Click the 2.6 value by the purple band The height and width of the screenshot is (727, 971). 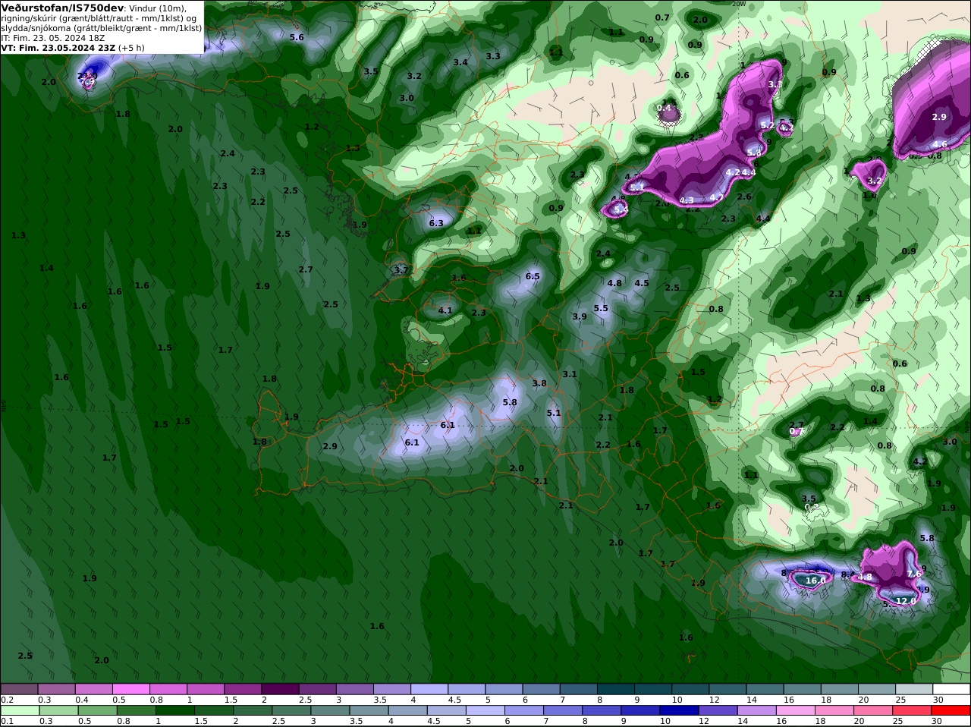click(744, 197)
